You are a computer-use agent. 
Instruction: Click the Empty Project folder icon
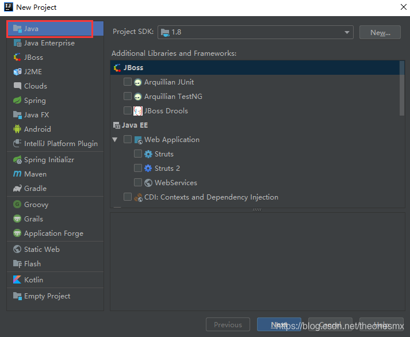17,296
